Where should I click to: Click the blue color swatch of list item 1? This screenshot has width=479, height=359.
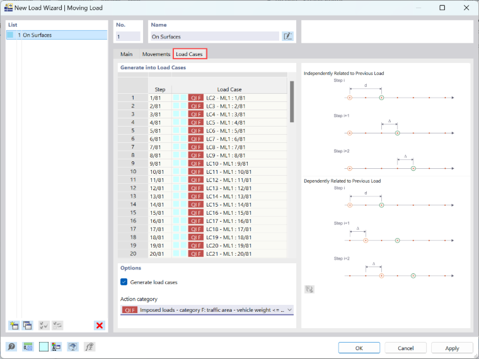click(11, 35)
